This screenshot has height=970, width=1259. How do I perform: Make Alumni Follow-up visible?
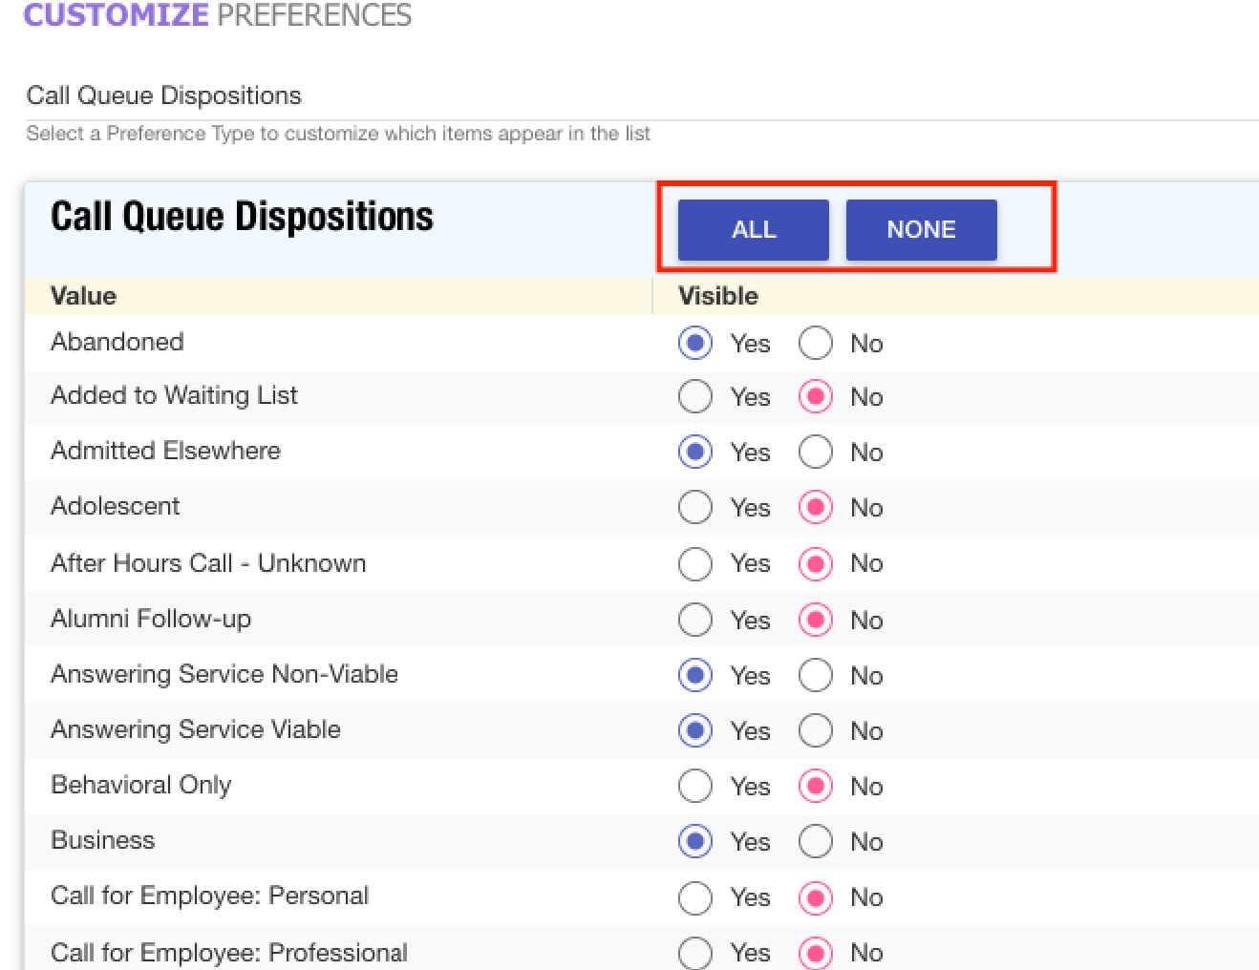coord(694,619)
